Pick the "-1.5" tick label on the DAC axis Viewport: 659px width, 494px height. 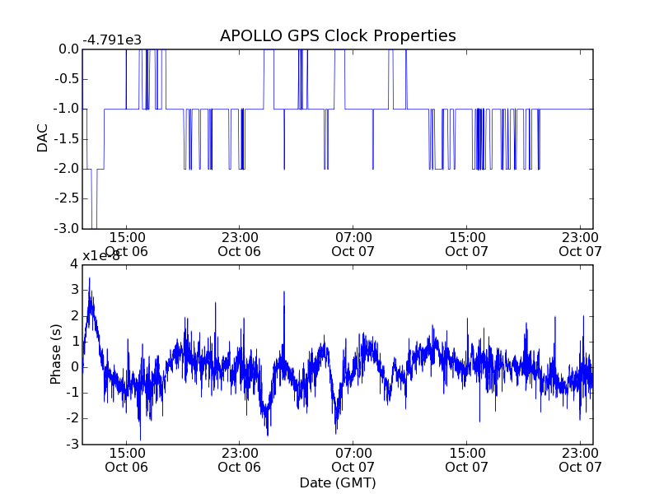point(67,139)
